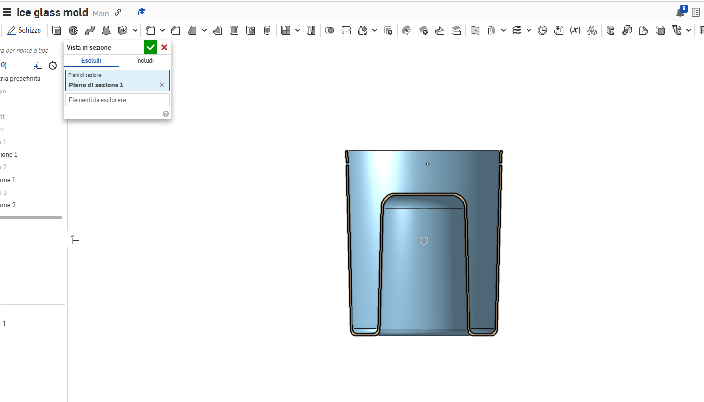Click the Elementi da escludere field
Viewport: 704px width, 402px height.
pyautogui.click(x=117, y=100)
